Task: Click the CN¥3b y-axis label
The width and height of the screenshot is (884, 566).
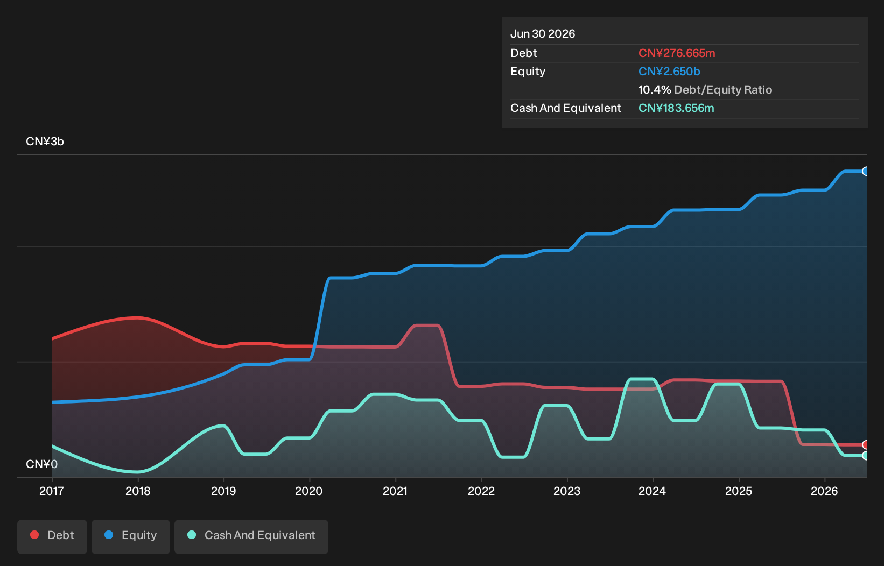Action: tap(45, 141)
